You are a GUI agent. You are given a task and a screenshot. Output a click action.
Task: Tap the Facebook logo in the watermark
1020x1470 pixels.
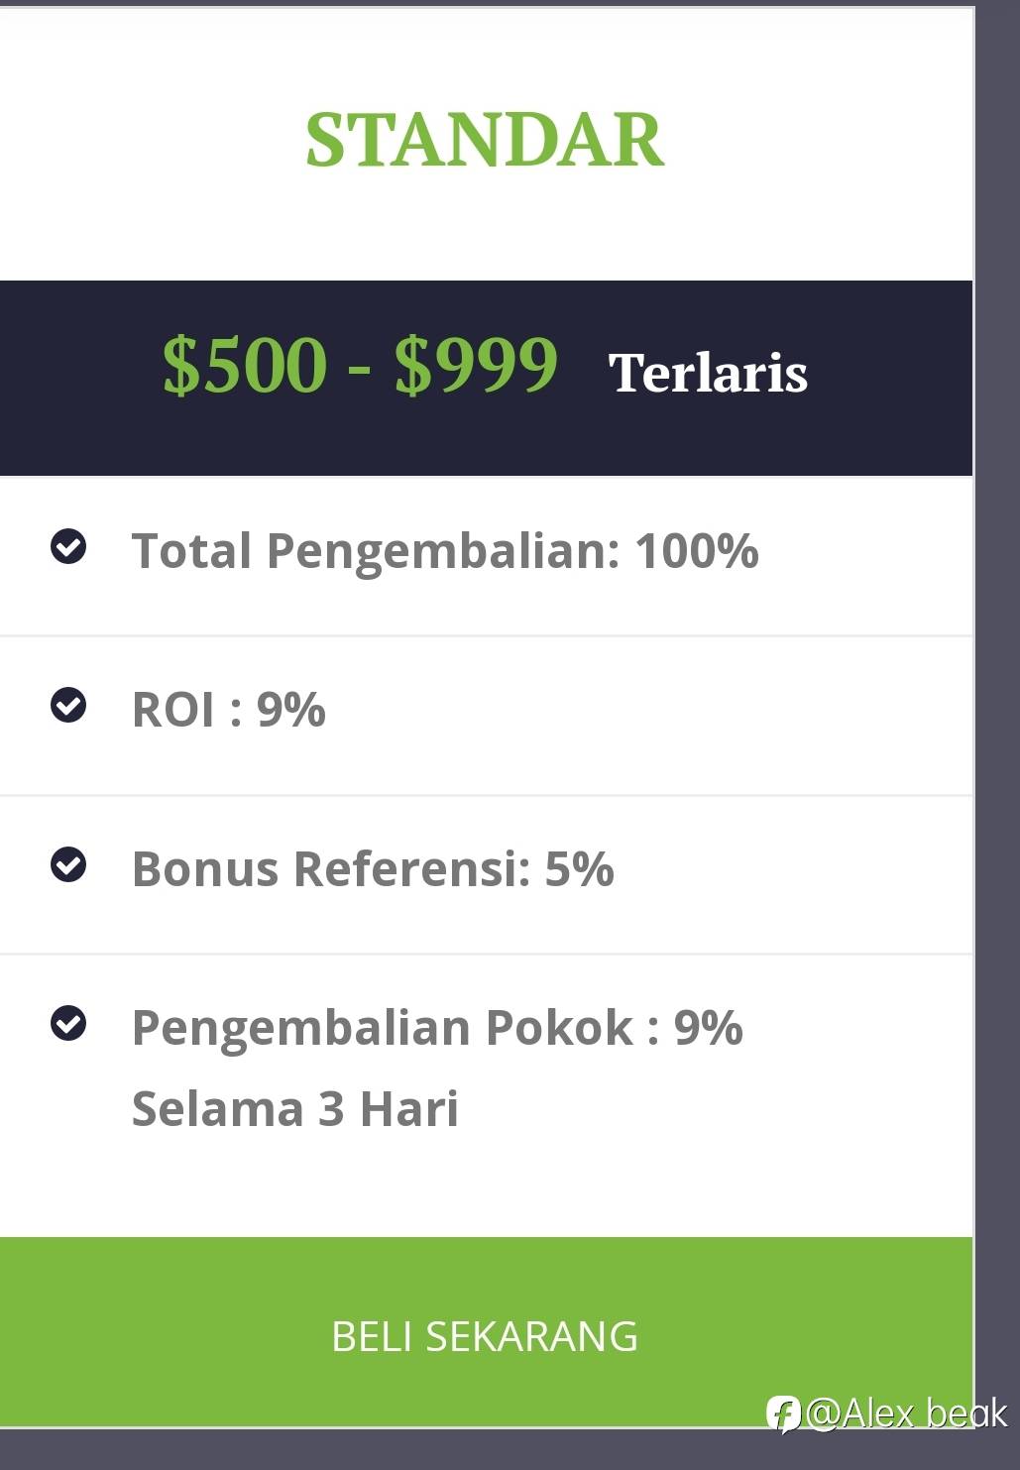tap(783, 1413)
